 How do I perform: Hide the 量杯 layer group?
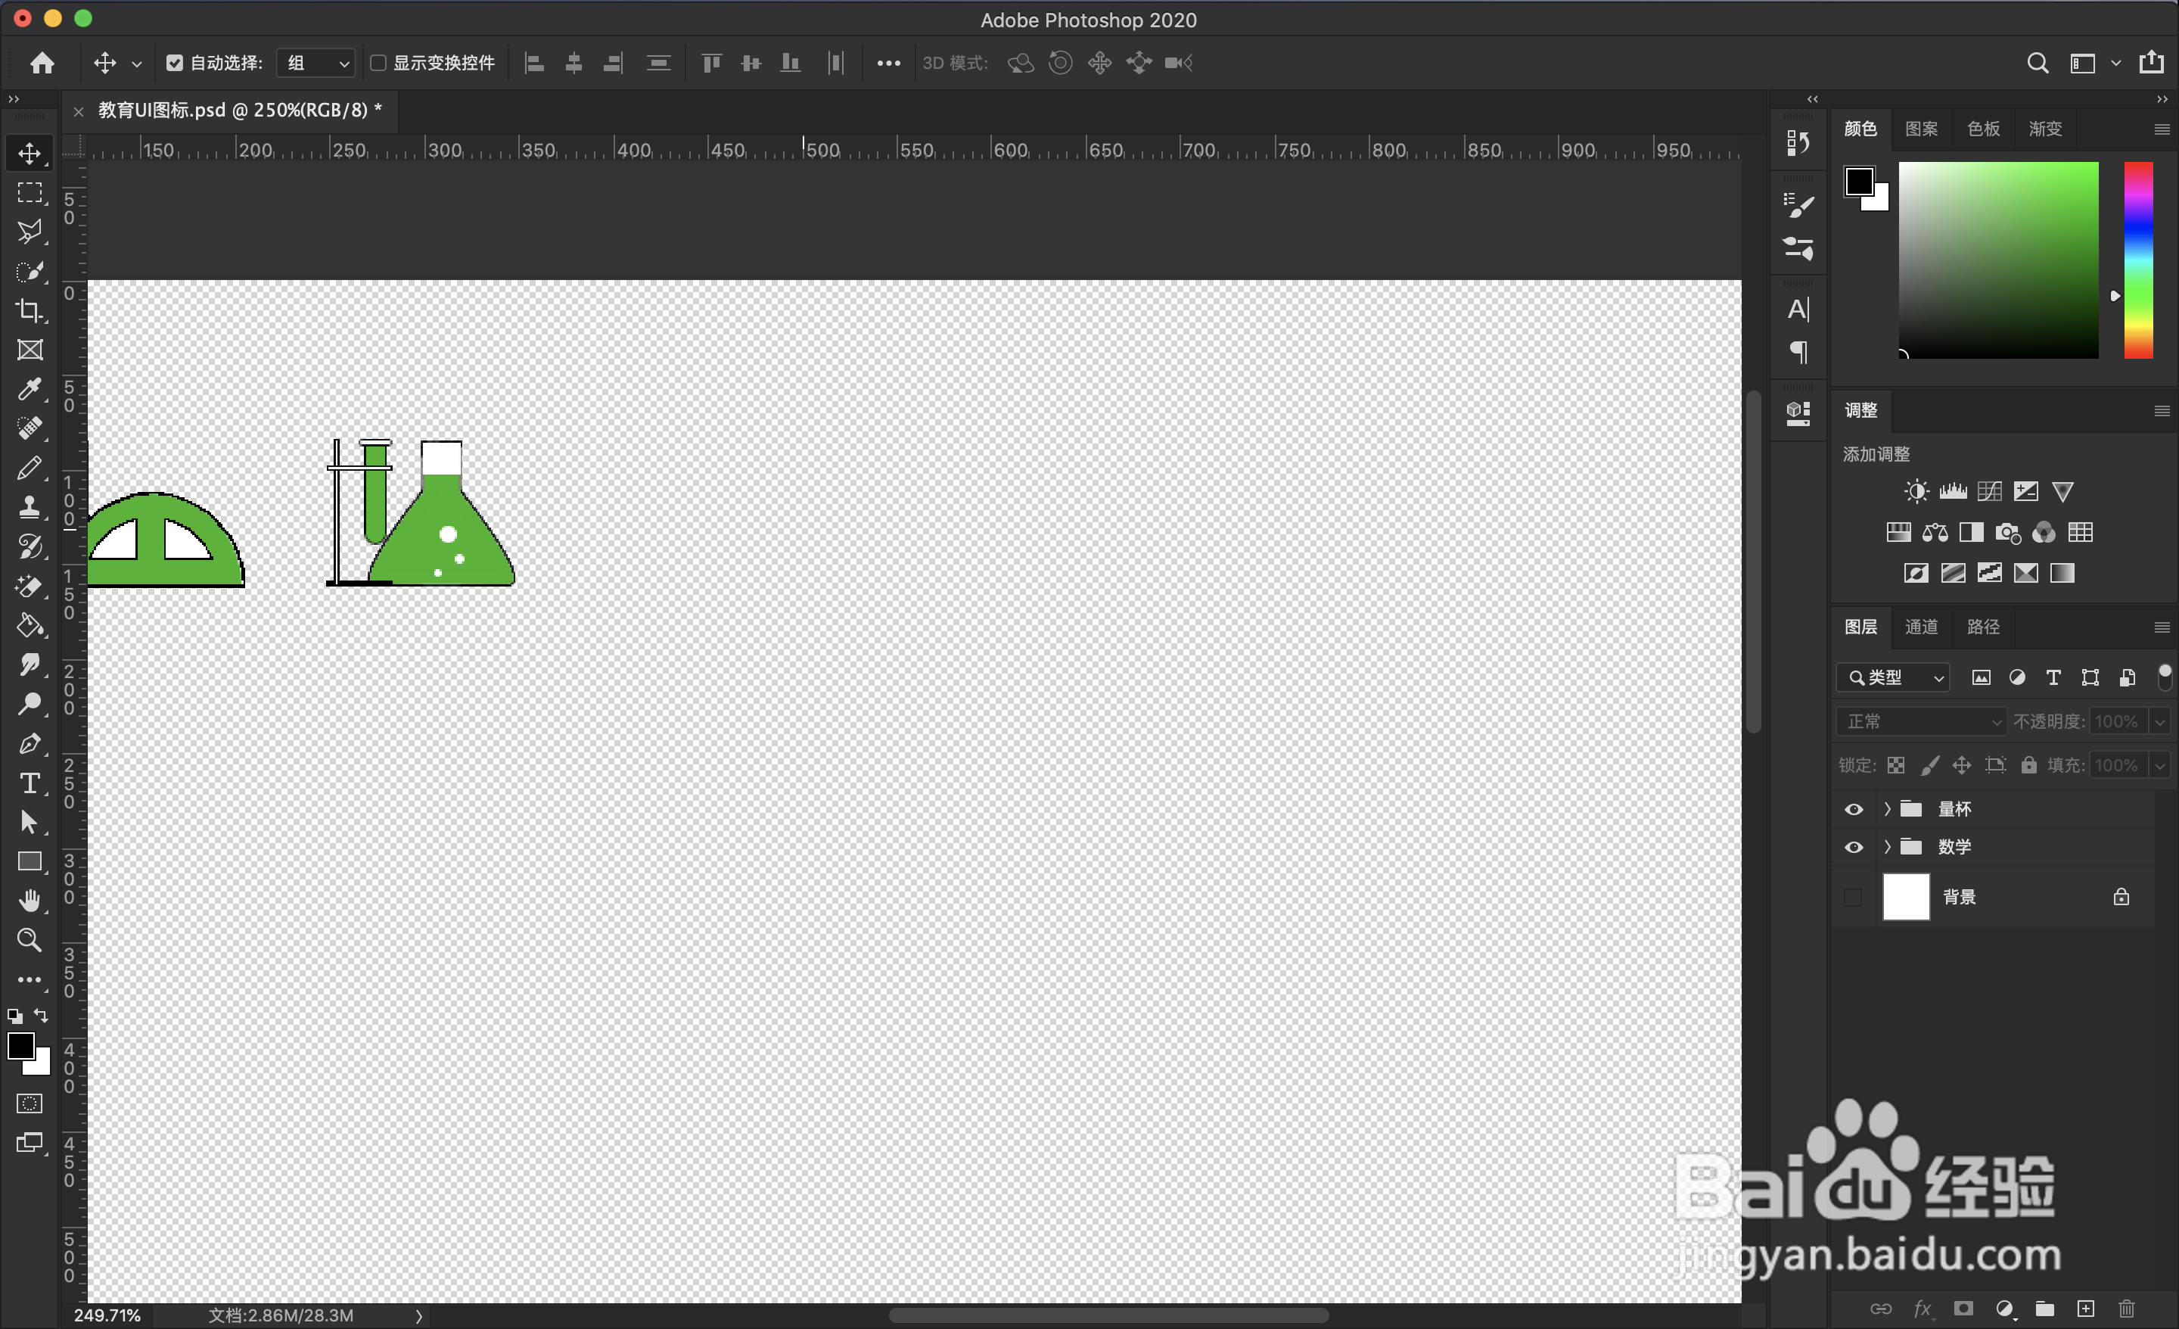(x=1854, y=809)
